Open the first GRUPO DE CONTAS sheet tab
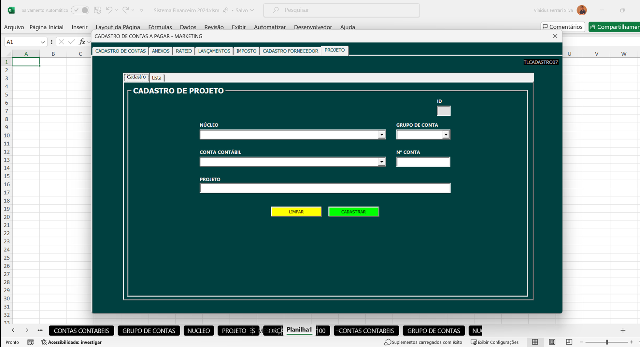 [x=149, y=331]
